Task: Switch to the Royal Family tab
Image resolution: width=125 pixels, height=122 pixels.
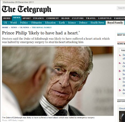Action: click(x=115, y=23)
